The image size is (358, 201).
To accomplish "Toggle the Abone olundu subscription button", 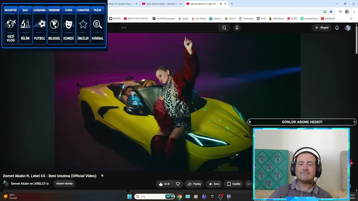I will pyautogui.click(x=64, y=183).
